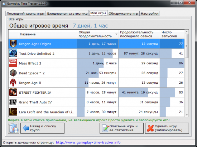Open Описание игры и ее статистика
Viewport: 197px width, 147px height.
point(121,128)
